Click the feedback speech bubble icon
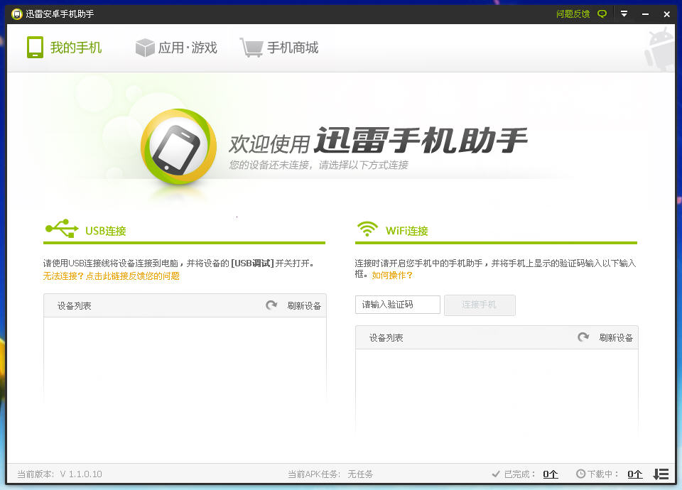Viewport: 682px width, 490px height. pyautogui.click(x=602, y=14)
